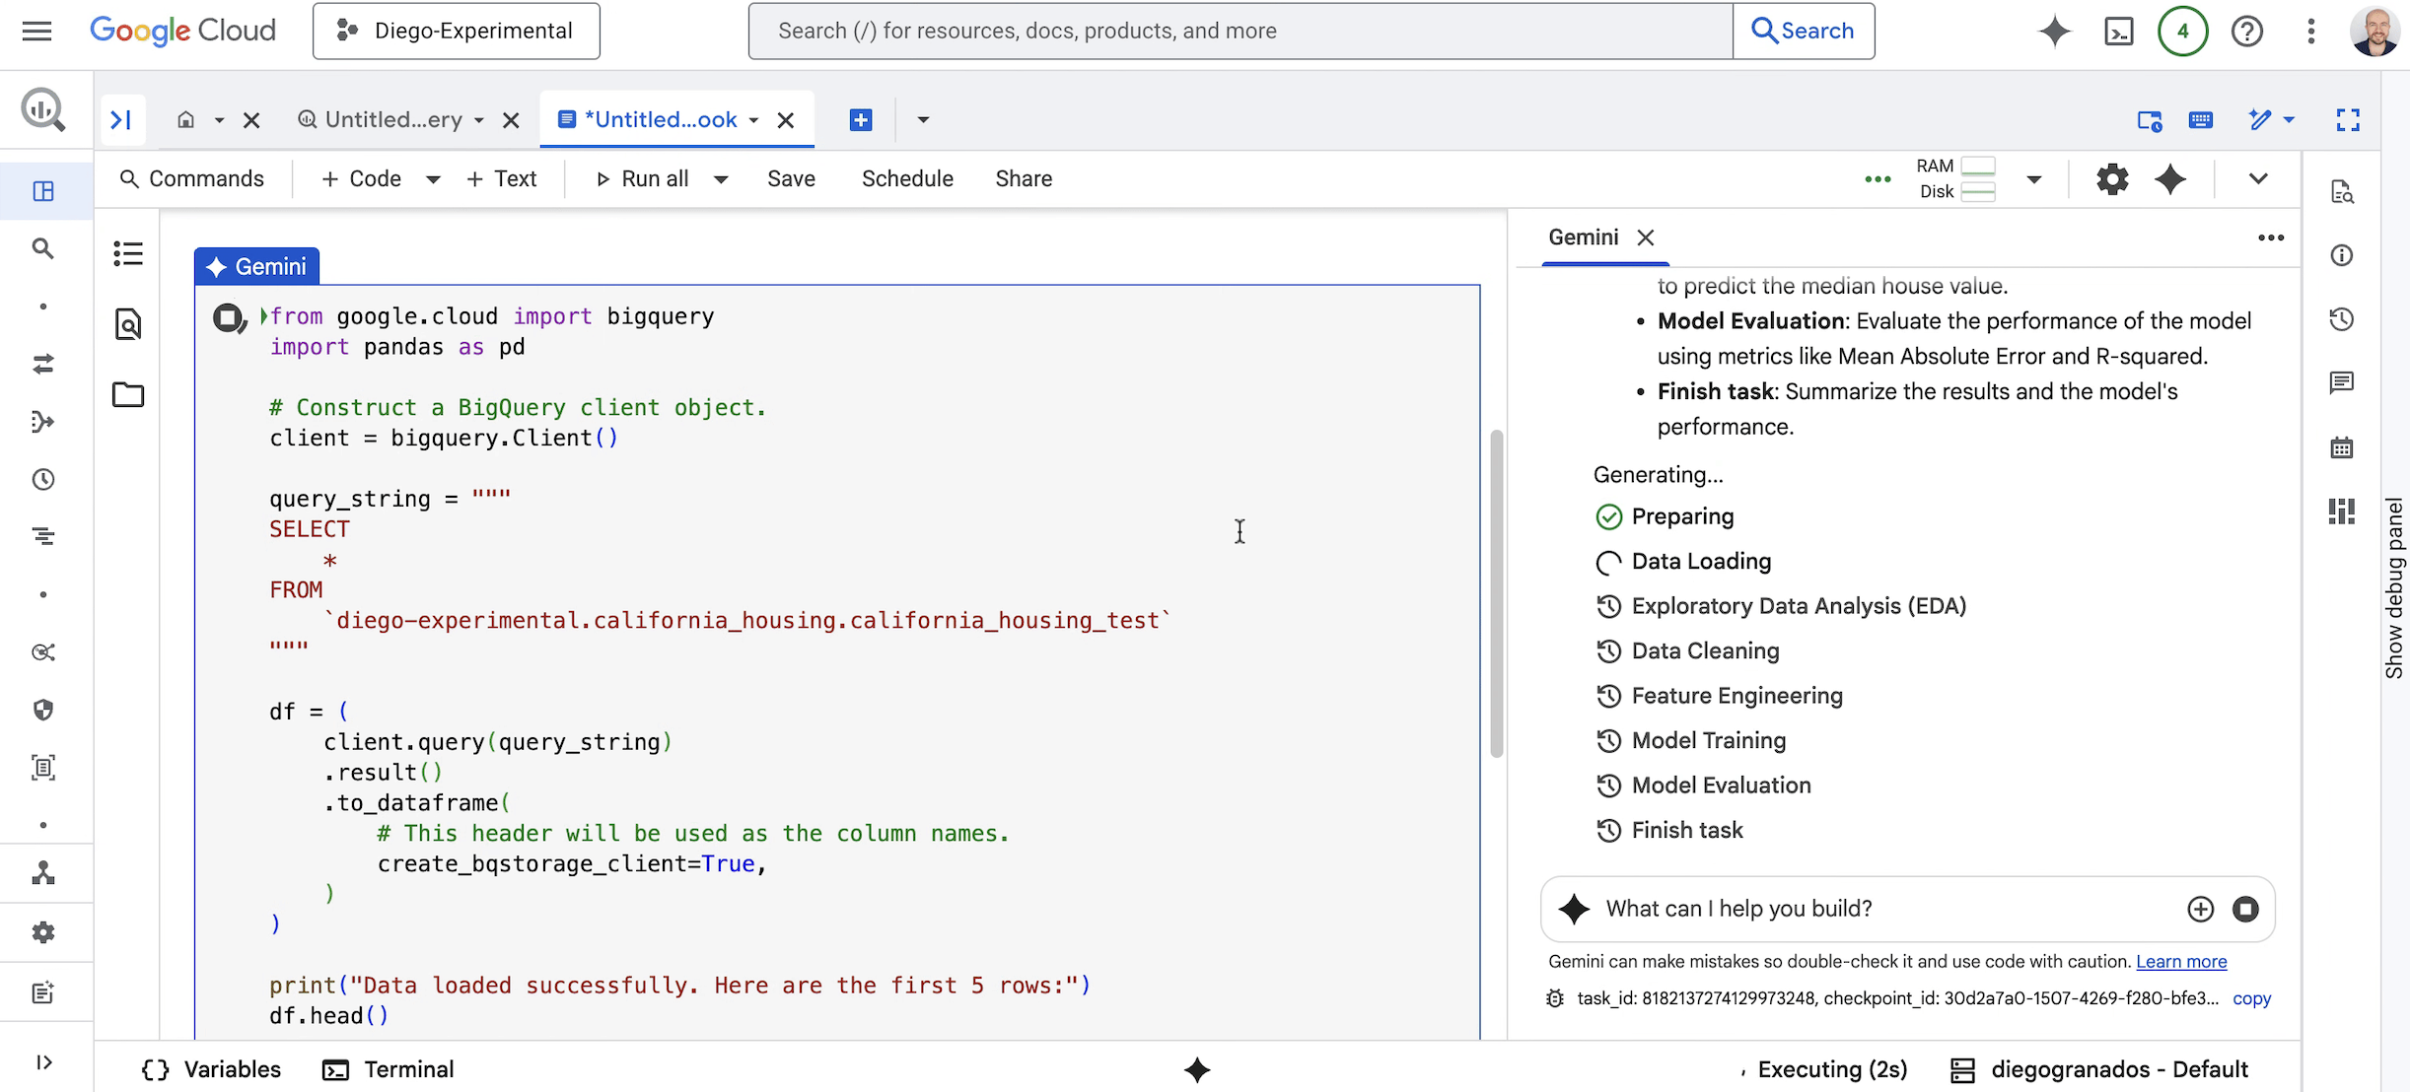This screenshot has height=1092, width=2410.
Task: Expand the Run all options dropdown
Action: 721,179
